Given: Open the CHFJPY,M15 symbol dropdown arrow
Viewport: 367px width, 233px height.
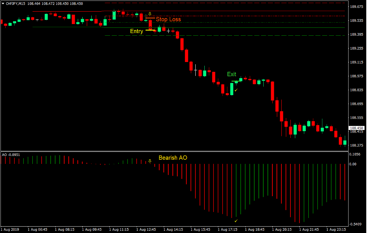Looking at the screenshot, I should tap(3, 4).
